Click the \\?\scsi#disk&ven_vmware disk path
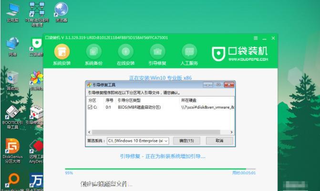Screen dimensions: 320x191 pyautogui.click(x=207, y=107)
